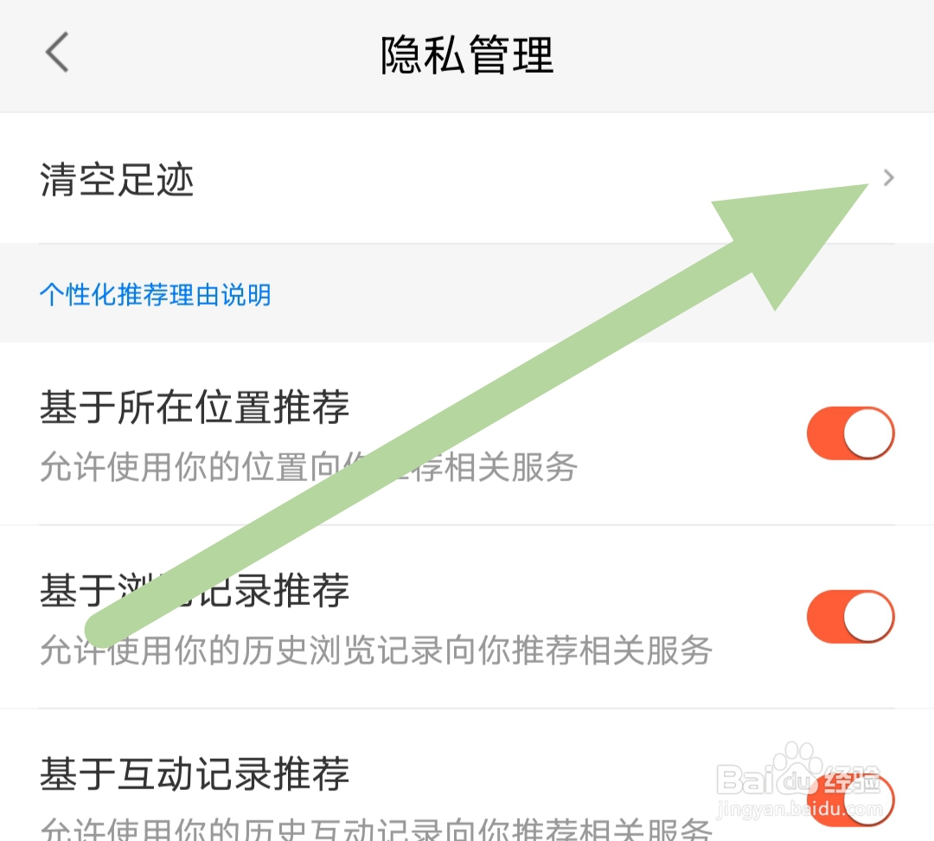Select the 基于浏览记录推荐 heading

tap(195, 590)
